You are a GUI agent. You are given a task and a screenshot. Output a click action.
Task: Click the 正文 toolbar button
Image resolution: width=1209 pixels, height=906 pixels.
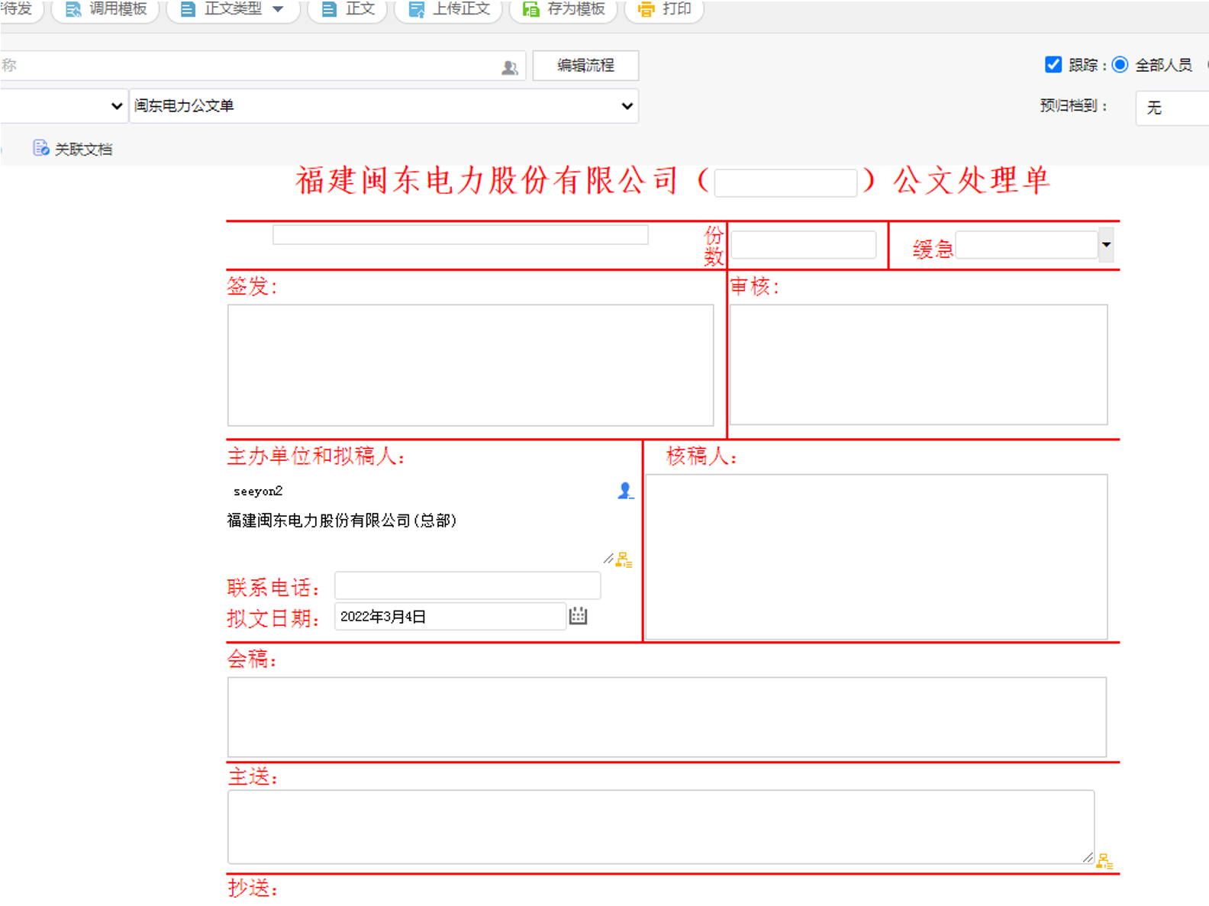(x=348, y=9)
